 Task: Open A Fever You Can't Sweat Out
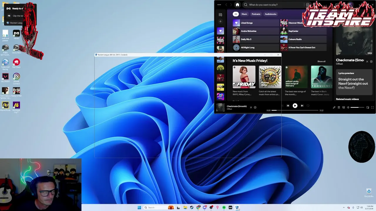(303, 47)
